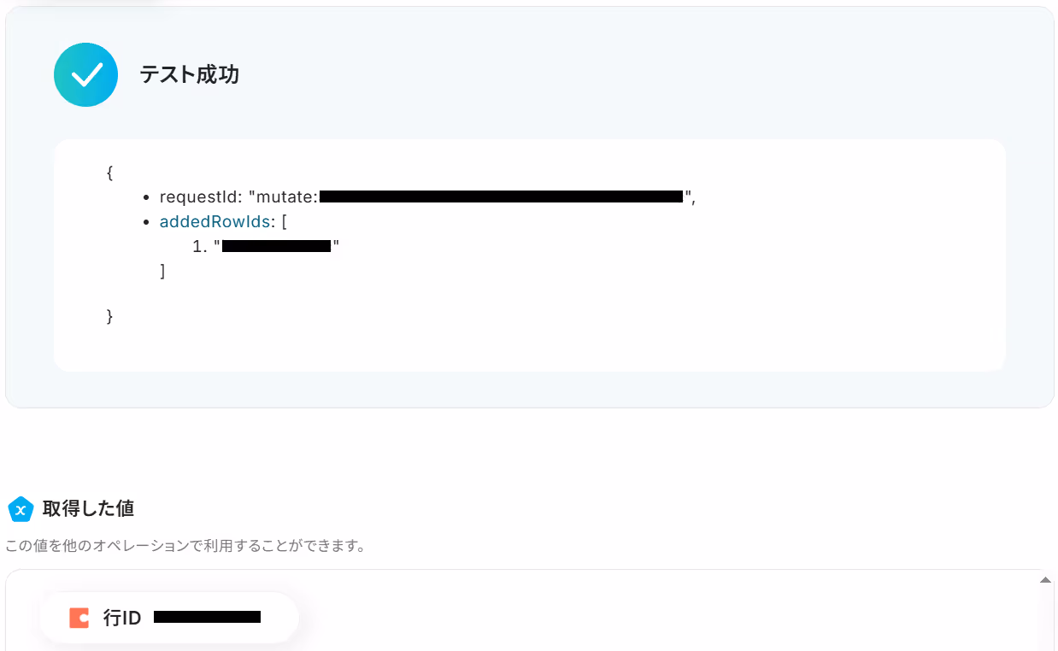Click the green test success checkmark icon
The height and width of the screenshot is (651, 1058).
[x=85, y=75]
